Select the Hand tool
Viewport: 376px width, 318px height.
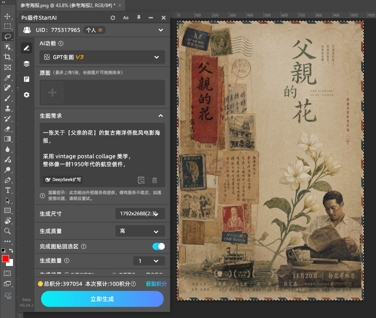7,221
